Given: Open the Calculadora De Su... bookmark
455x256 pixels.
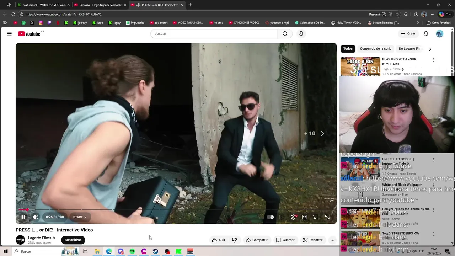Looking at the screenshot, I should pos(310,23).
